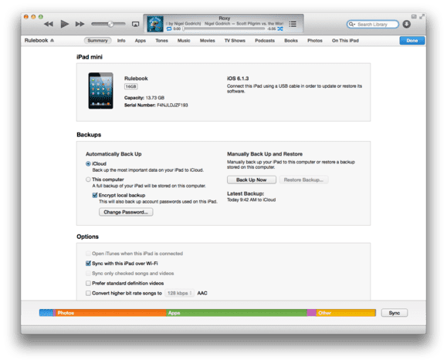447x363 pixels.
Task: Enter full screen with the arrows icon
Action: pyautogui.click(x=422, y=17)
